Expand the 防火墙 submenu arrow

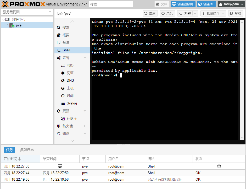[85, 126]
